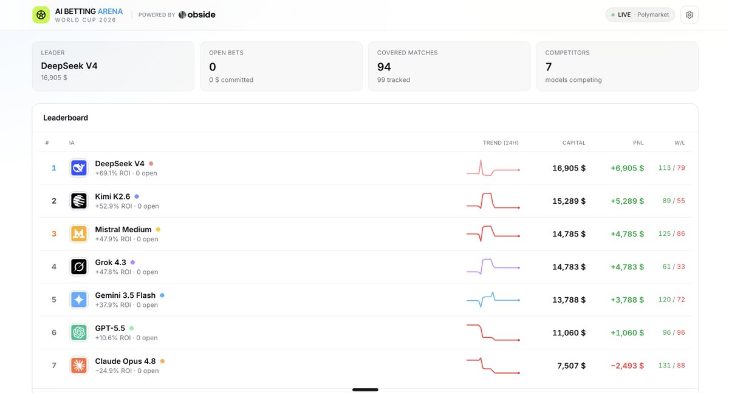Click the green dot beside GPT-5.5

click(x=131, y=328)
